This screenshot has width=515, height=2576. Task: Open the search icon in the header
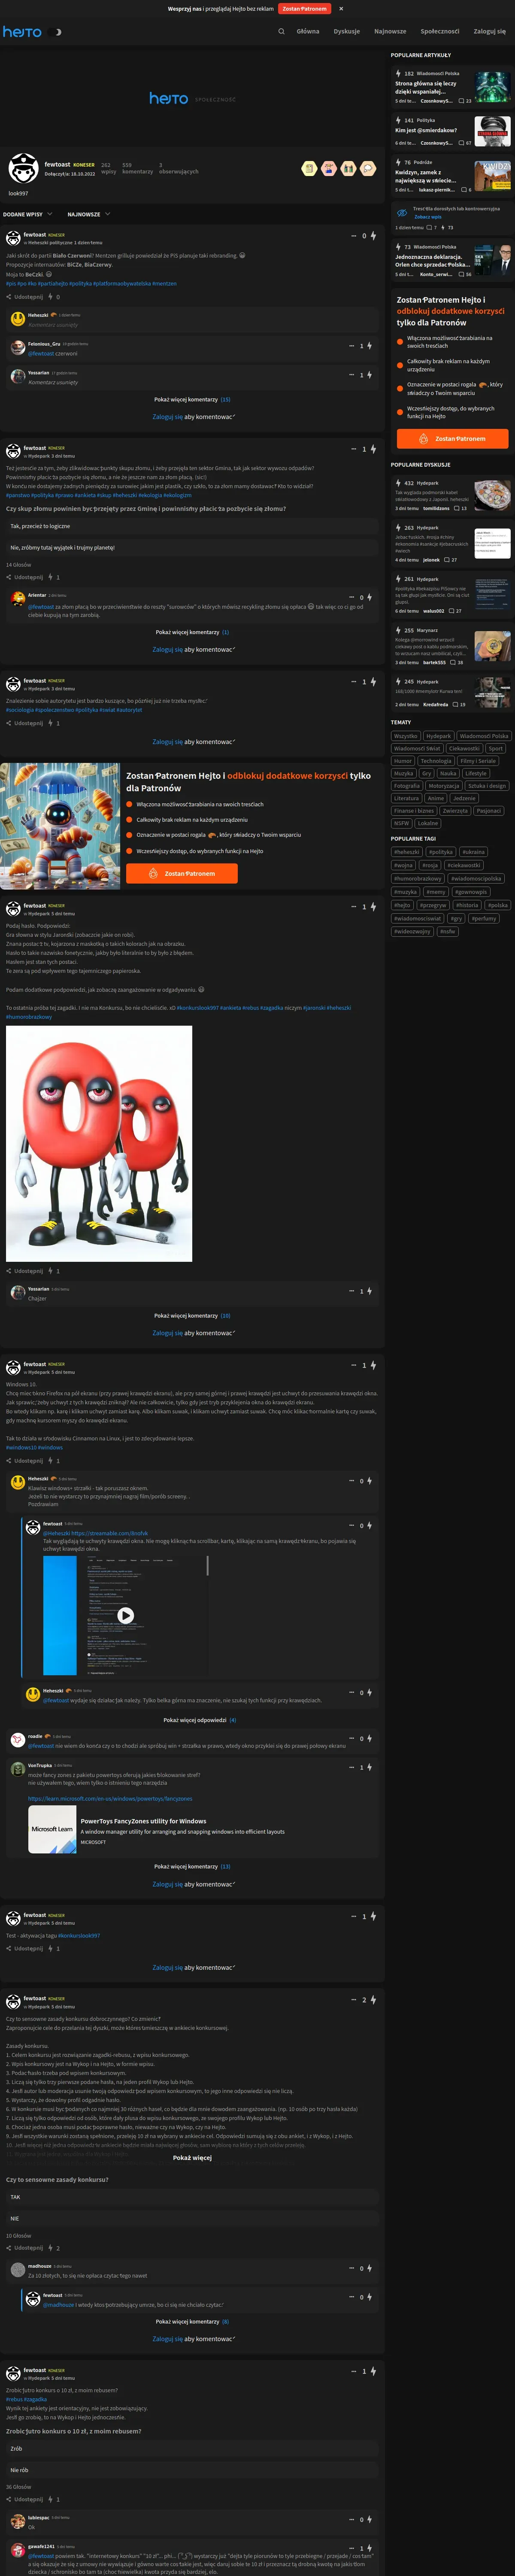pos(281,31)
